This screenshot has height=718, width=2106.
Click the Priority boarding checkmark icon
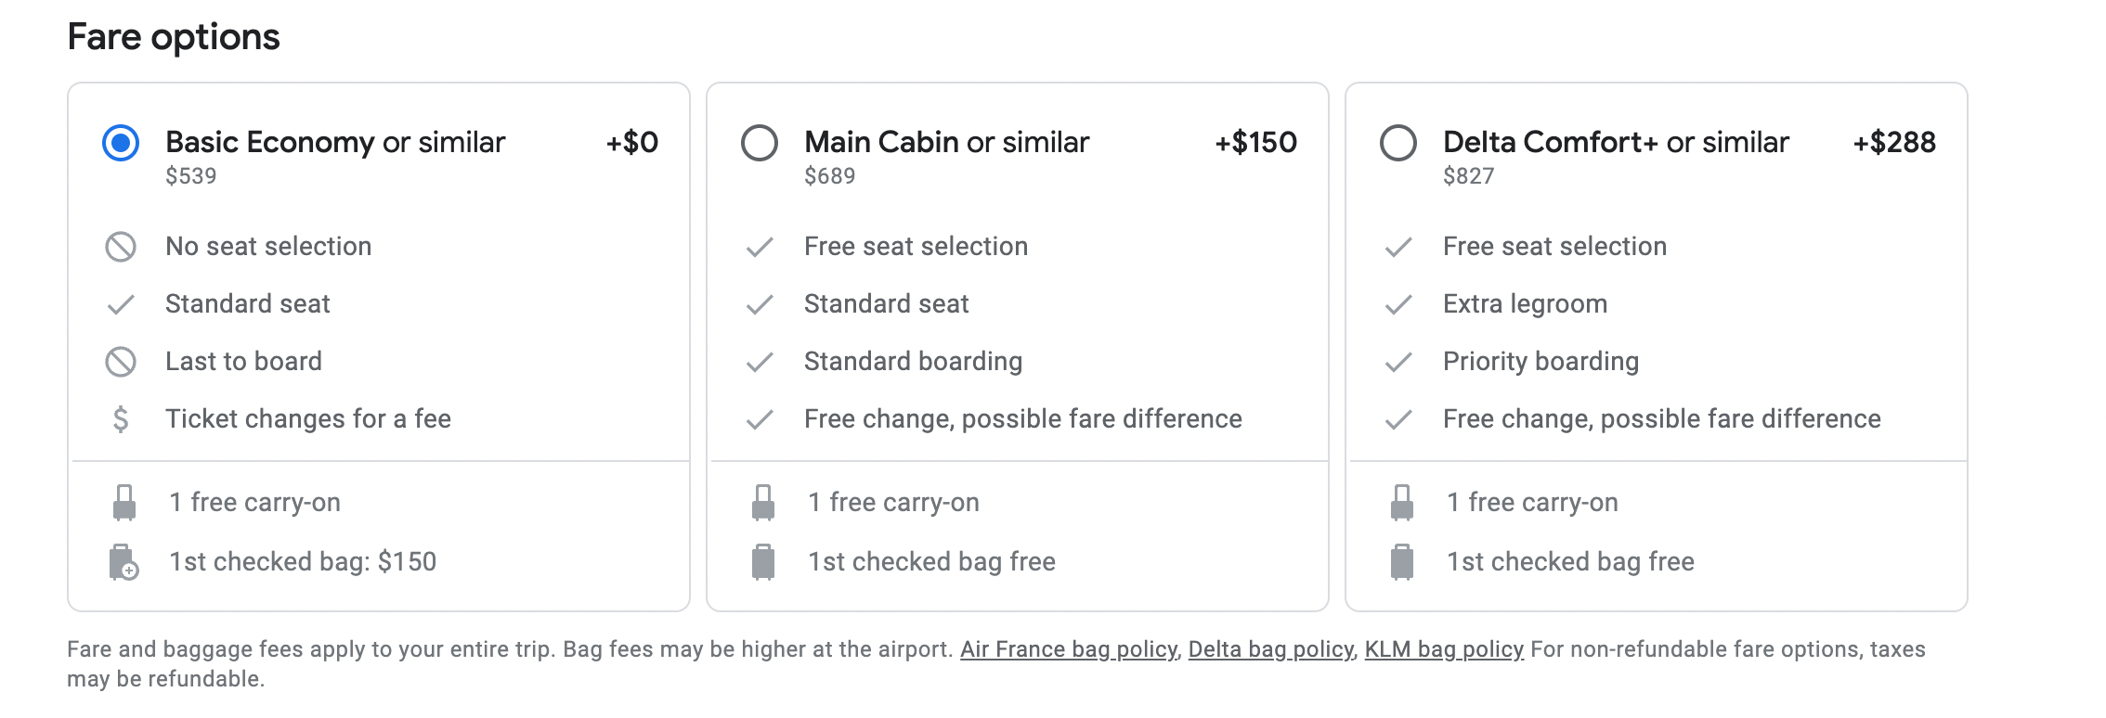[1398, 362]
